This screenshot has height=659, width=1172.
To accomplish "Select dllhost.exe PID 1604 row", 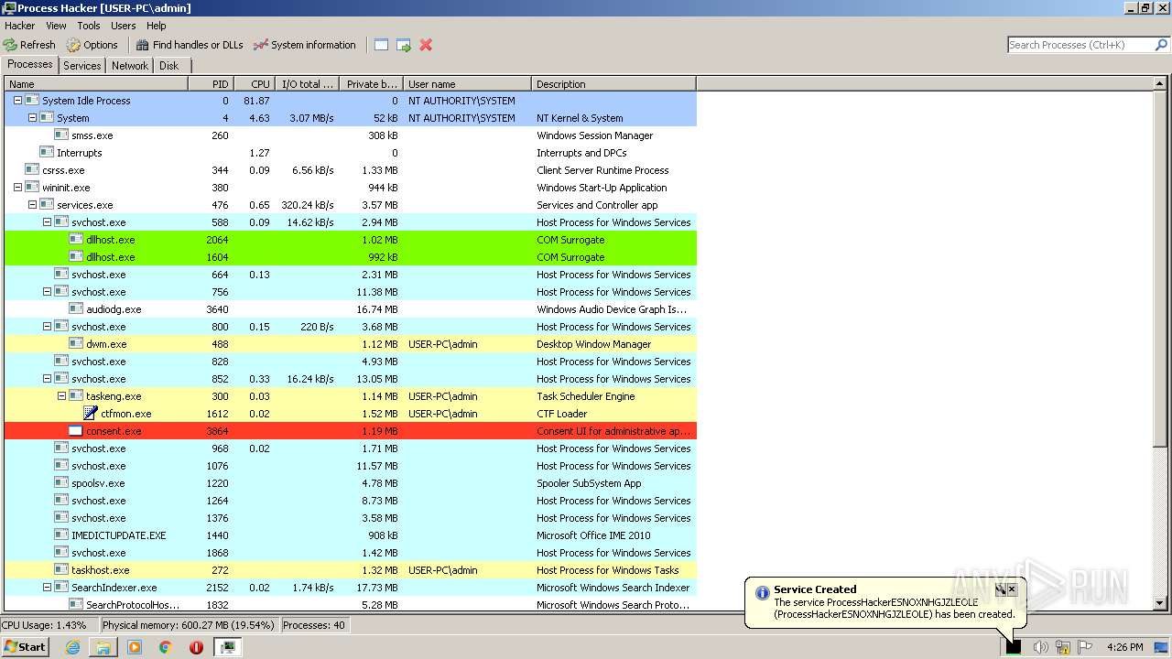I will click(351, 257).
